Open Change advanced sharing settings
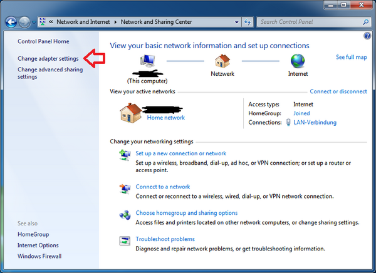The height and width of the screenshot is (273, 376). coord(50,73)
